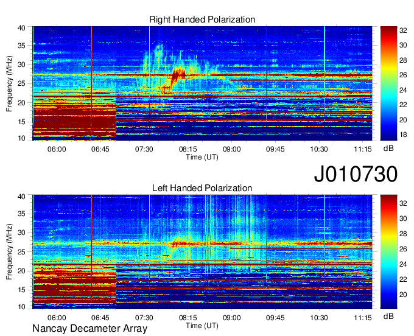Click the 28 dB value on the lower colorbar
Screen dimensions: 414x336
pos(403,234)
